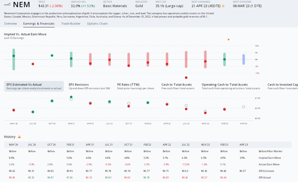The width and height of the screenshot is (298, 182).
Task: Click the NEM company logo icon
Action: [7, 4]
